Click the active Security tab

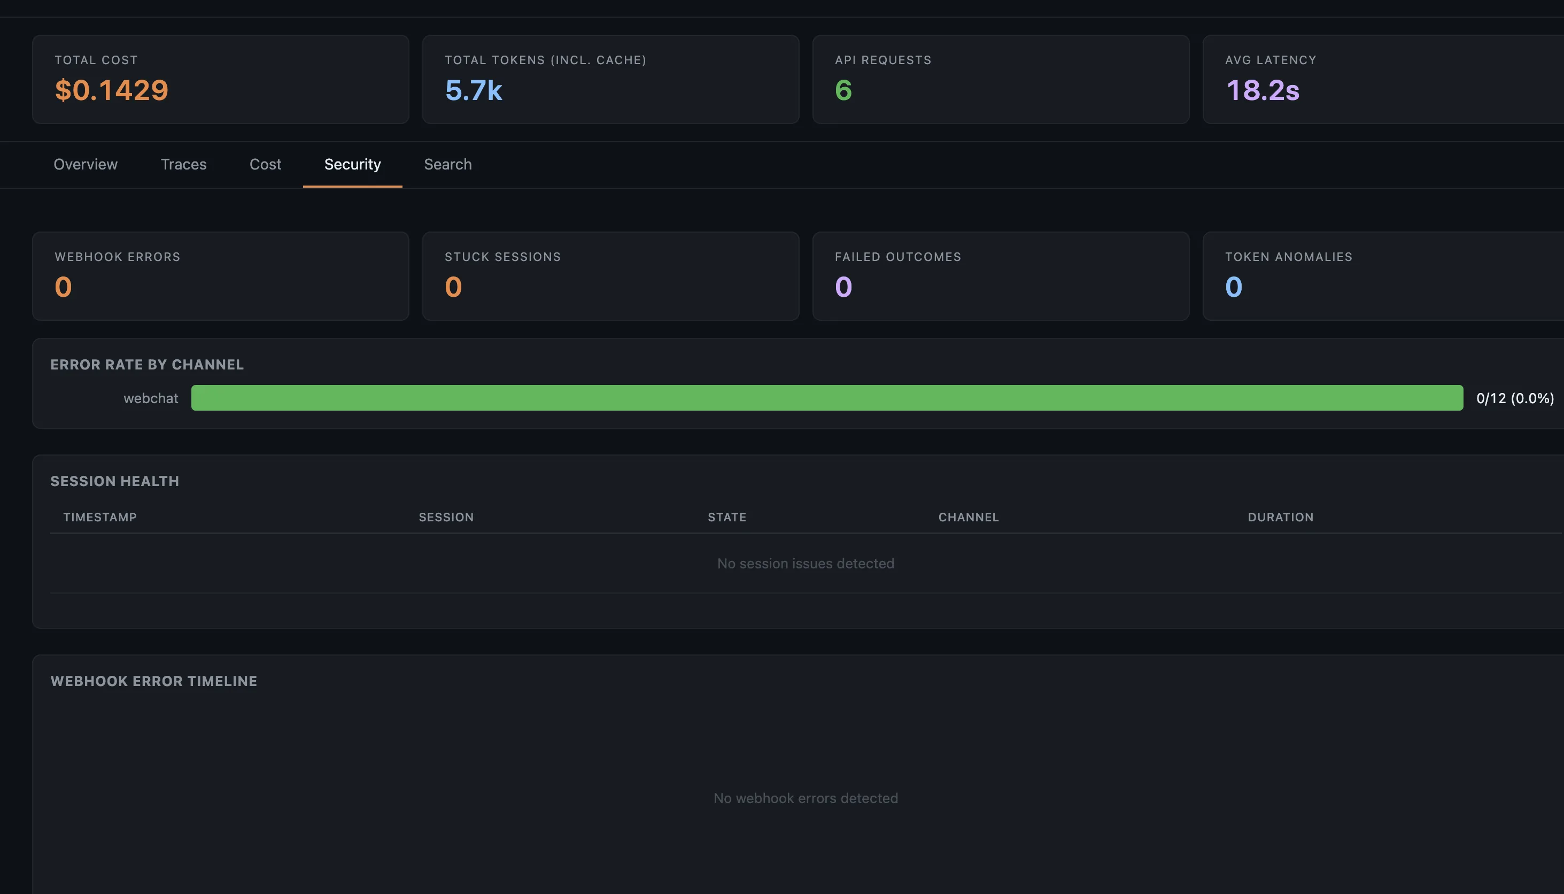click(x=352, y=165)
